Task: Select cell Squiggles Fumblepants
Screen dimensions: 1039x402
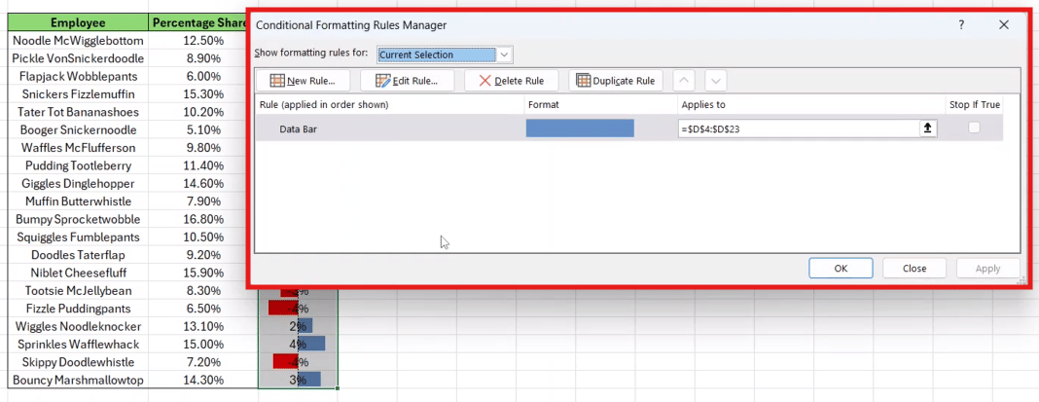Action: pyautogui.click(x=78, y=238)
